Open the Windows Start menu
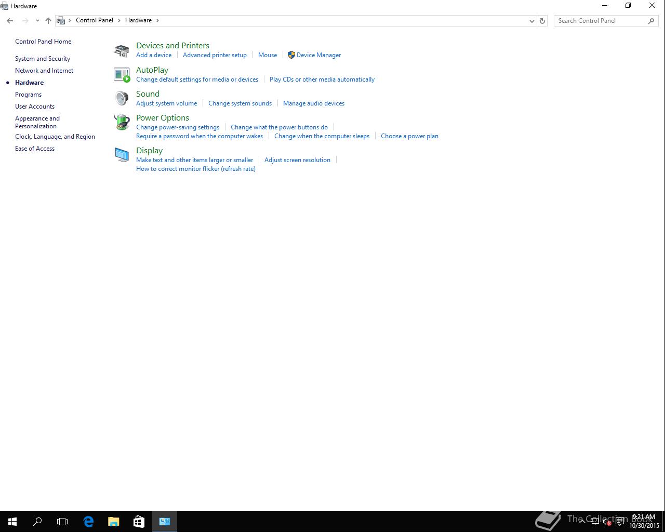Image resolution: width=665 pixels, height=532 pixels. pyautogui.click(x=12, y=522)
